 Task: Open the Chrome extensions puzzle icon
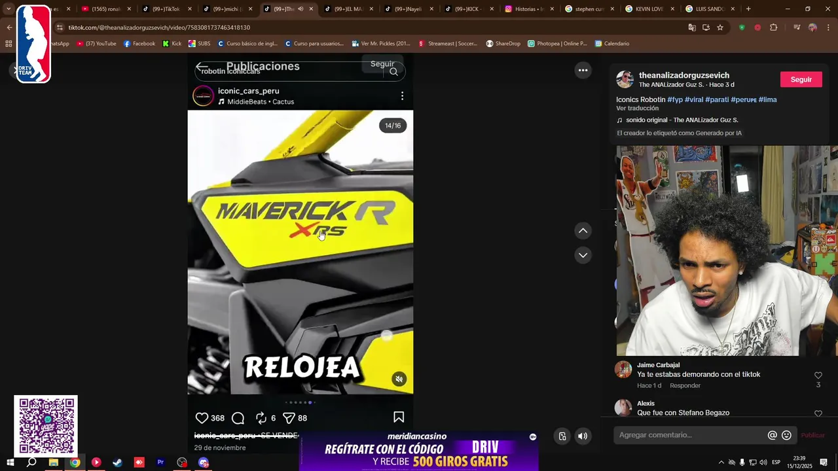point(774,27)
